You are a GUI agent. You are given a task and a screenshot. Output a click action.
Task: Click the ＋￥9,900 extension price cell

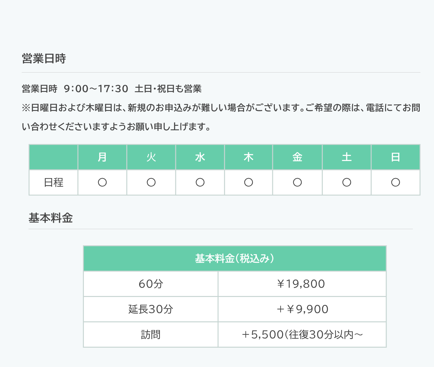tap(302, 309)
